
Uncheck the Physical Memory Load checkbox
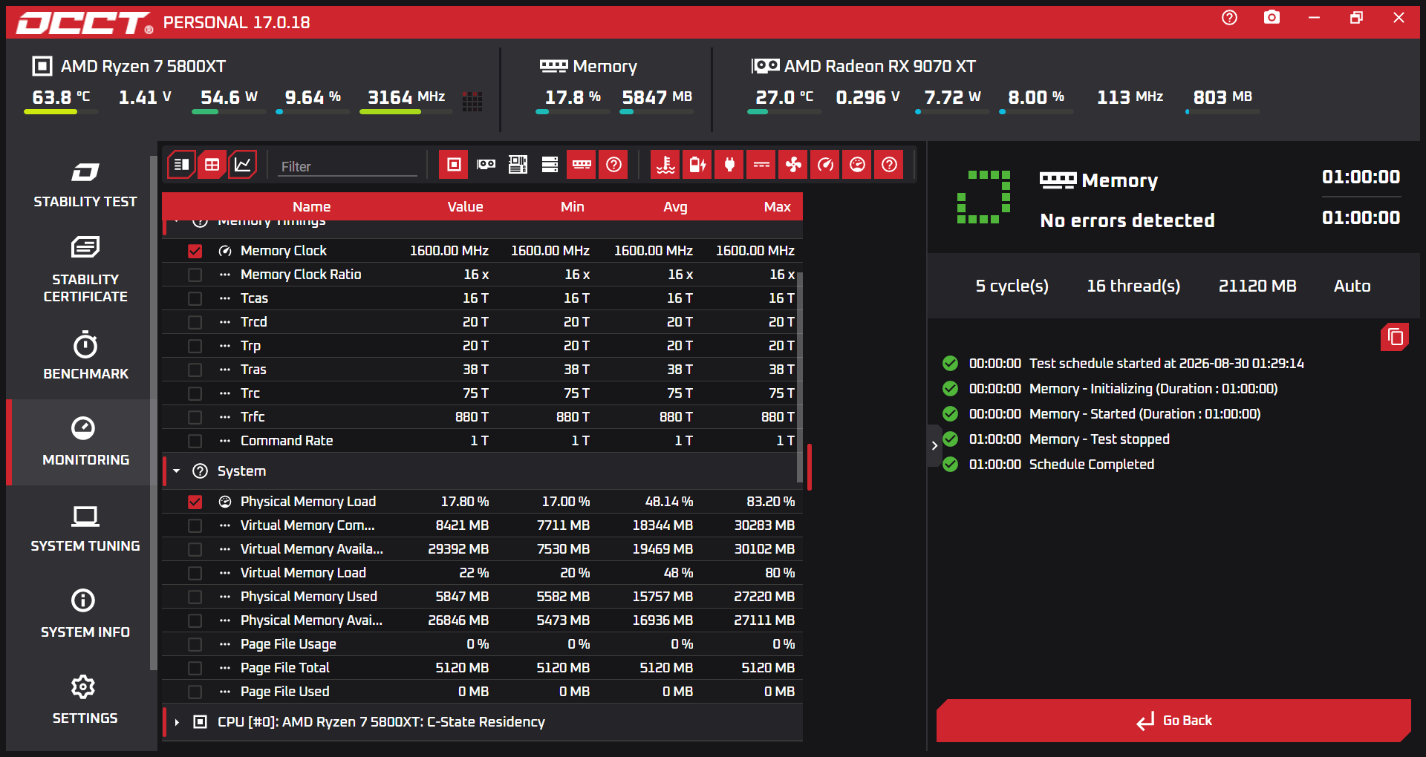(195, 502)
